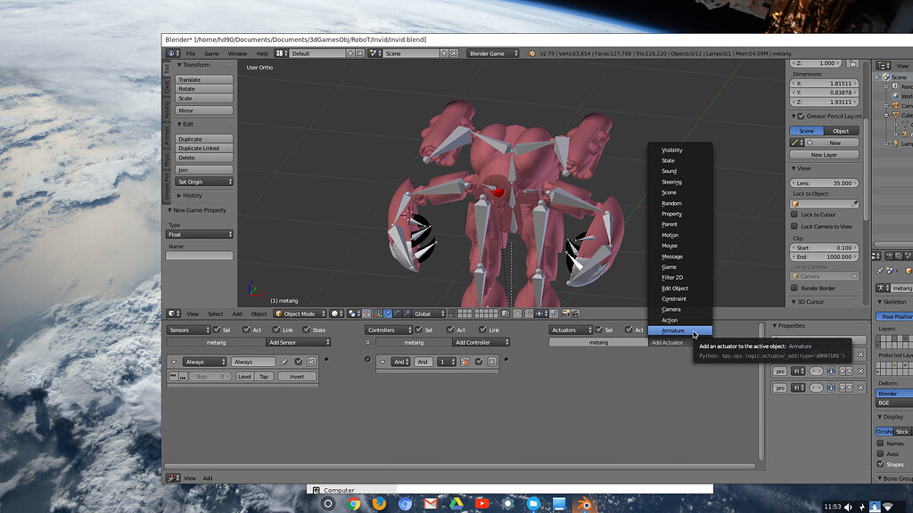Toggle the Controllers Link checkbox

(x=482, y=330)
